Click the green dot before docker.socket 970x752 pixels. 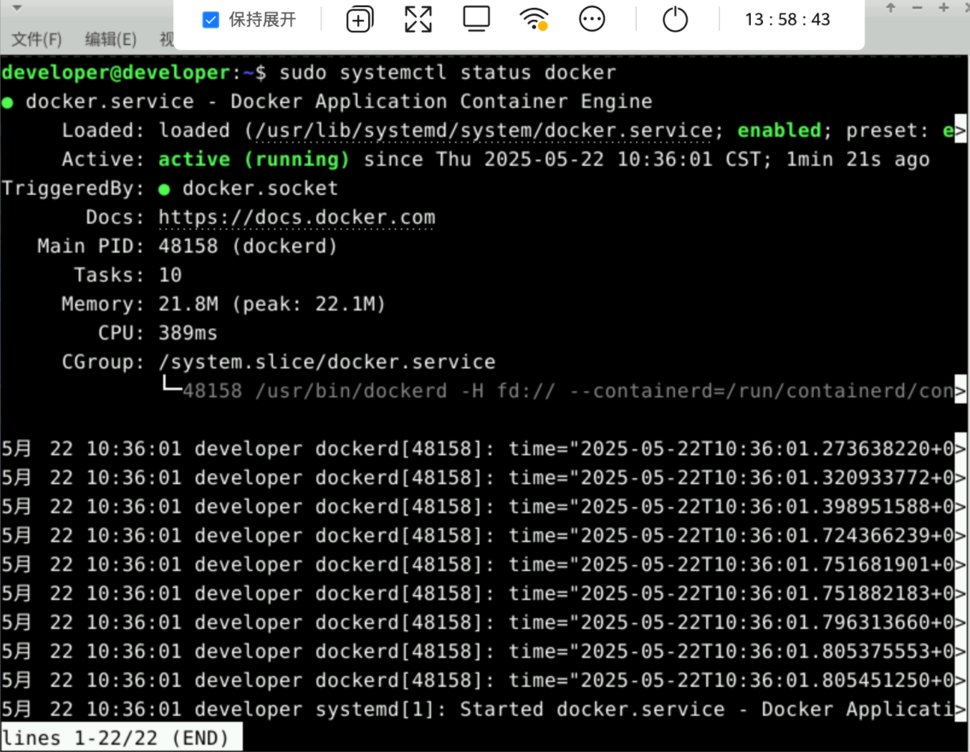164,189
